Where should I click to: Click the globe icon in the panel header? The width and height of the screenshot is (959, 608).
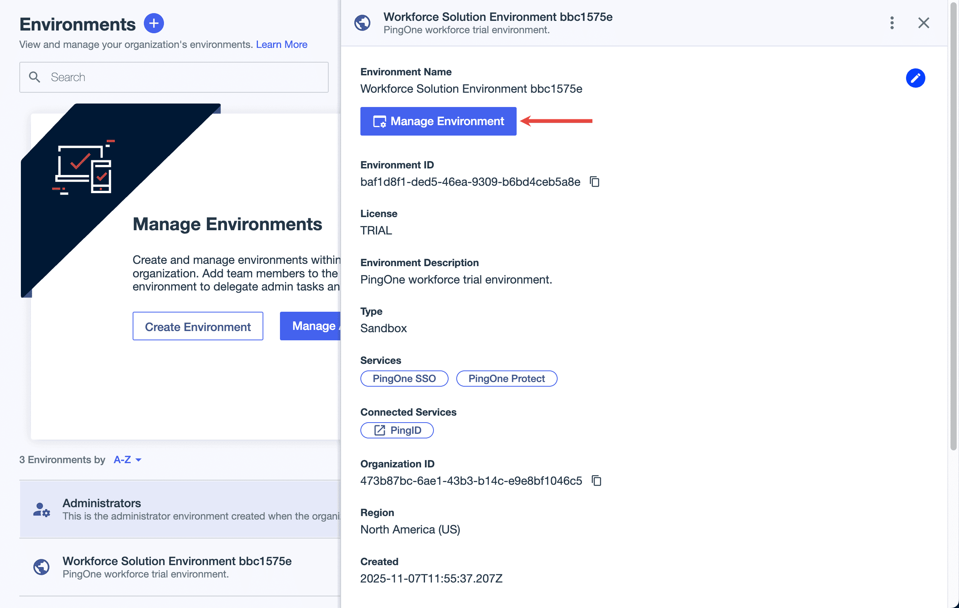362,23
